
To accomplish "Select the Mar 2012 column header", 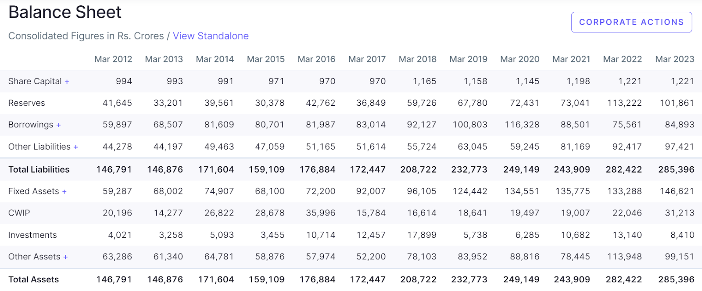I will (113, 59).
